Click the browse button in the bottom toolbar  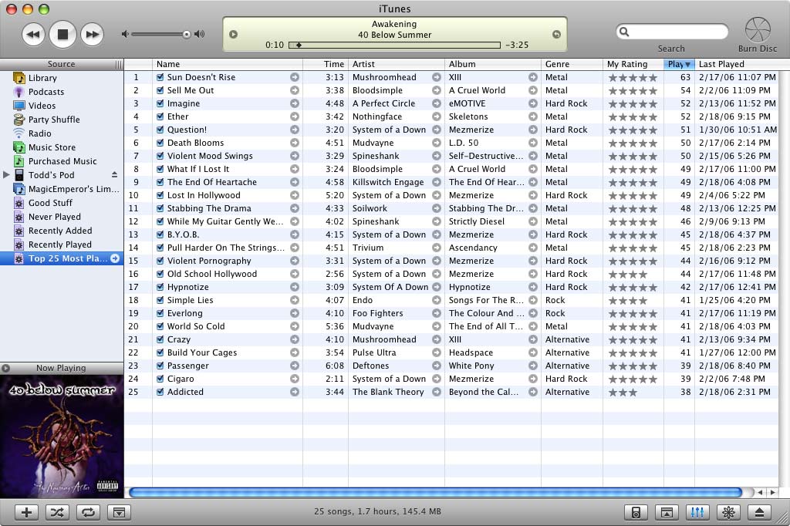point(667,512)
